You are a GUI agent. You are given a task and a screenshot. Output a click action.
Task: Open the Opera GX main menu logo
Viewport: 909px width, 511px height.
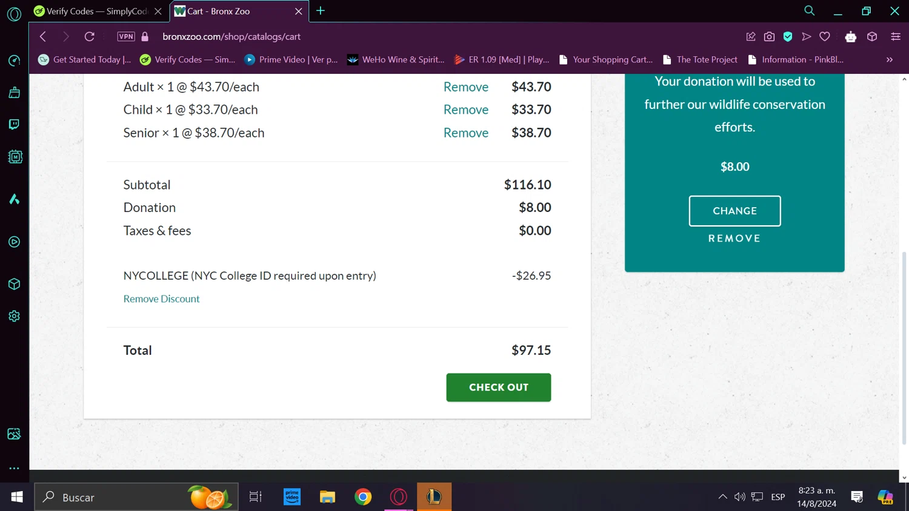[14, 13]
